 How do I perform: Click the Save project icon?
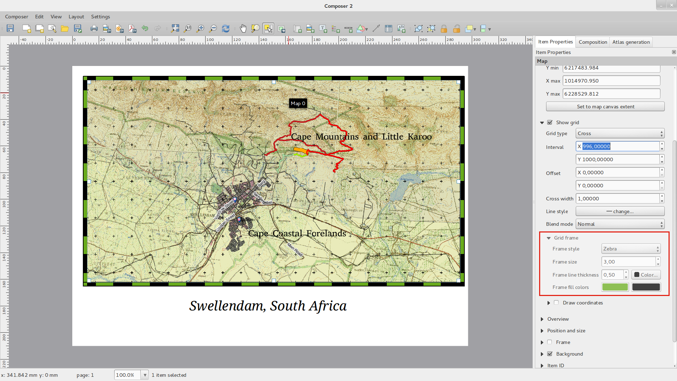coord(10,29)
